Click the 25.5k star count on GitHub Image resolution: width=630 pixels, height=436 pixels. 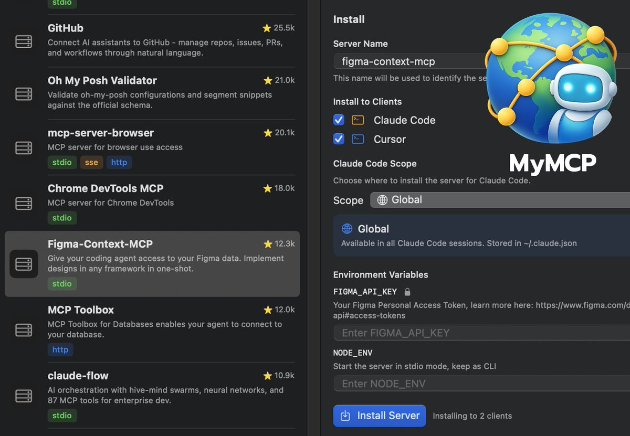pos(284,28)
